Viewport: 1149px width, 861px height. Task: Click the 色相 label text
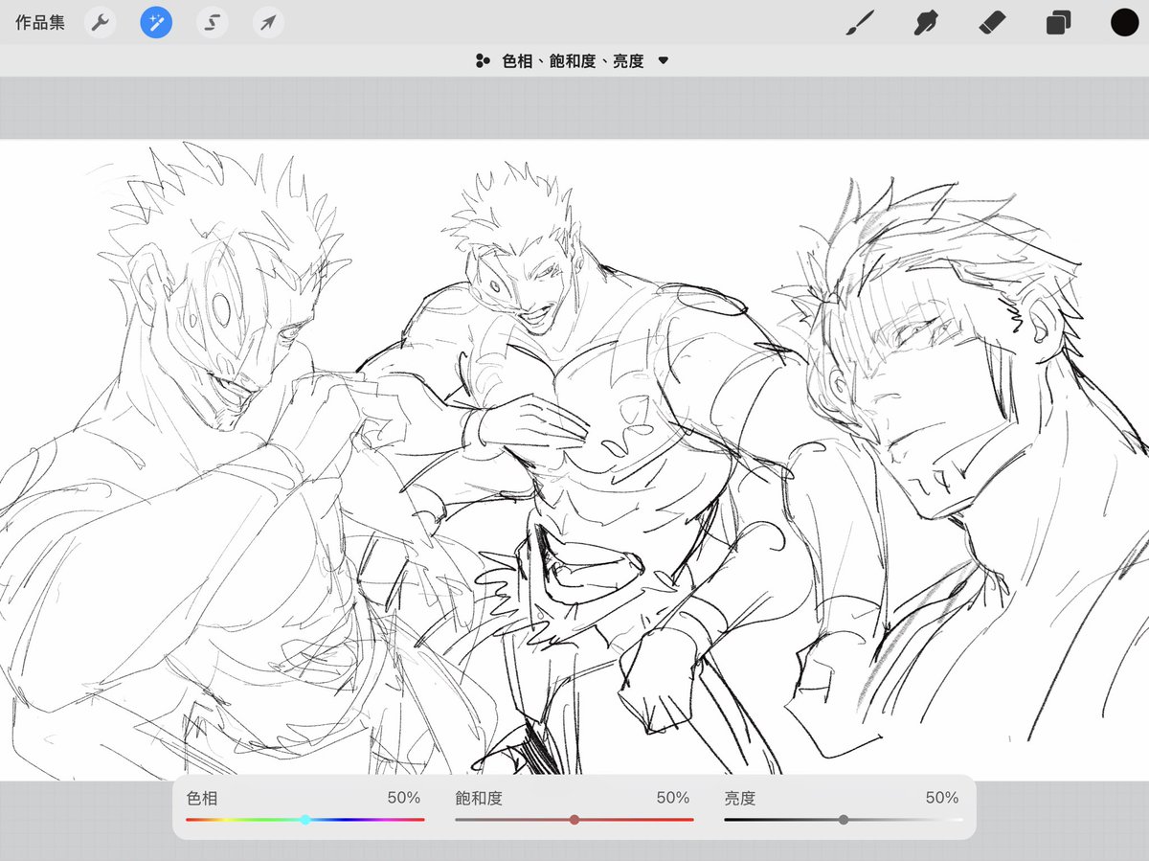click(x=202, y=798)
